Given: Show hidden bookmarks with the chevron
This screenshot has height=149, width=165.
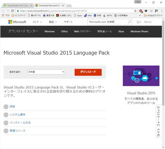Looking at the screenshot, I should (140, 15).
